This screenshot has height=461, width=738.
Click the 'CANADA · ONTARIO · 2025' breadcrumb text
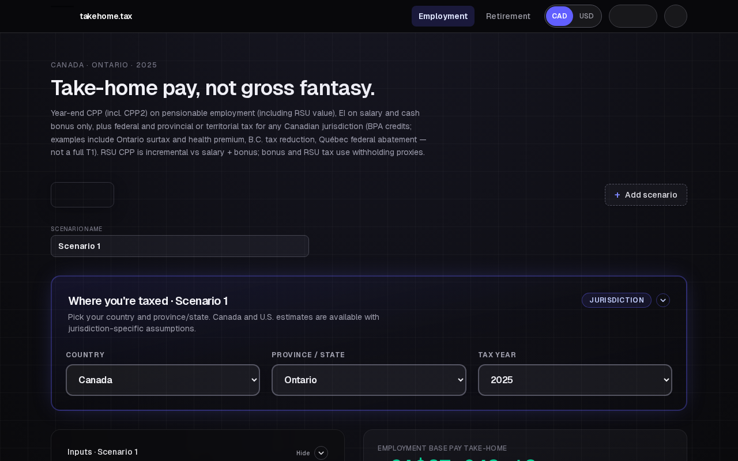click(104, 65)
